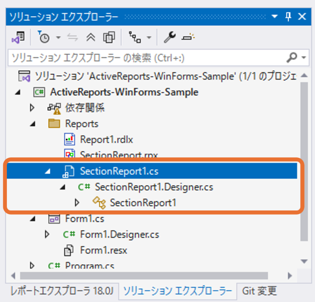This screenshot has height=302, width=315.
Task: Click horizontal scrollbar left arrow
Action: pos(13,276)
